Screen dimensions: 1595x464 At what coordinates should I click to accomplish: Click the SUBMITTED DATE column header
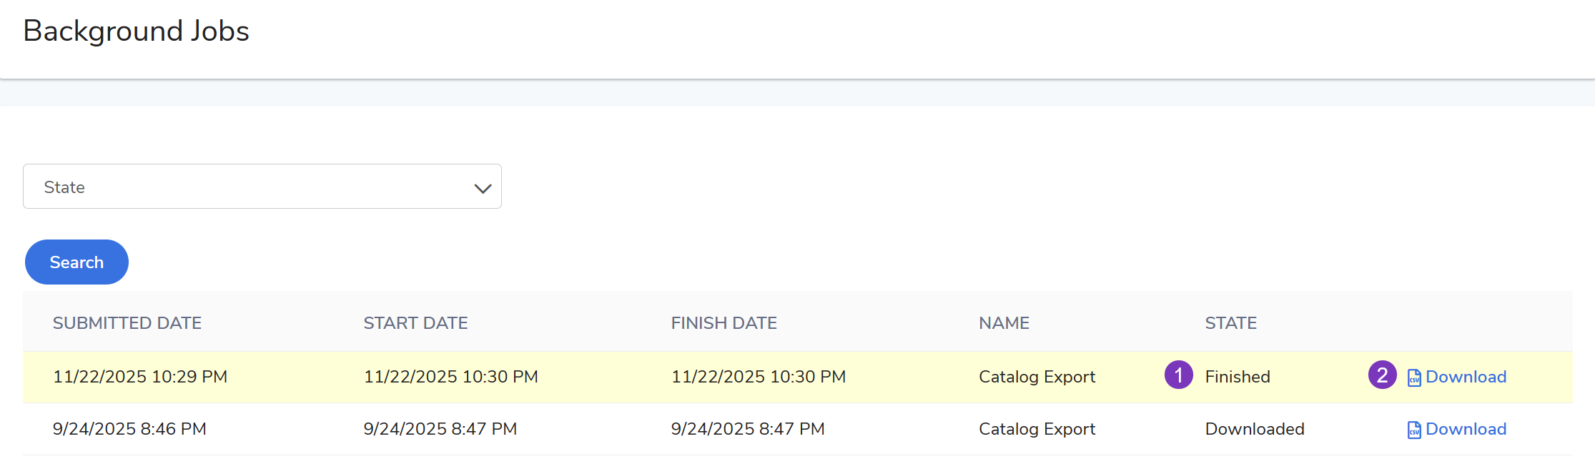click(127, 323)
